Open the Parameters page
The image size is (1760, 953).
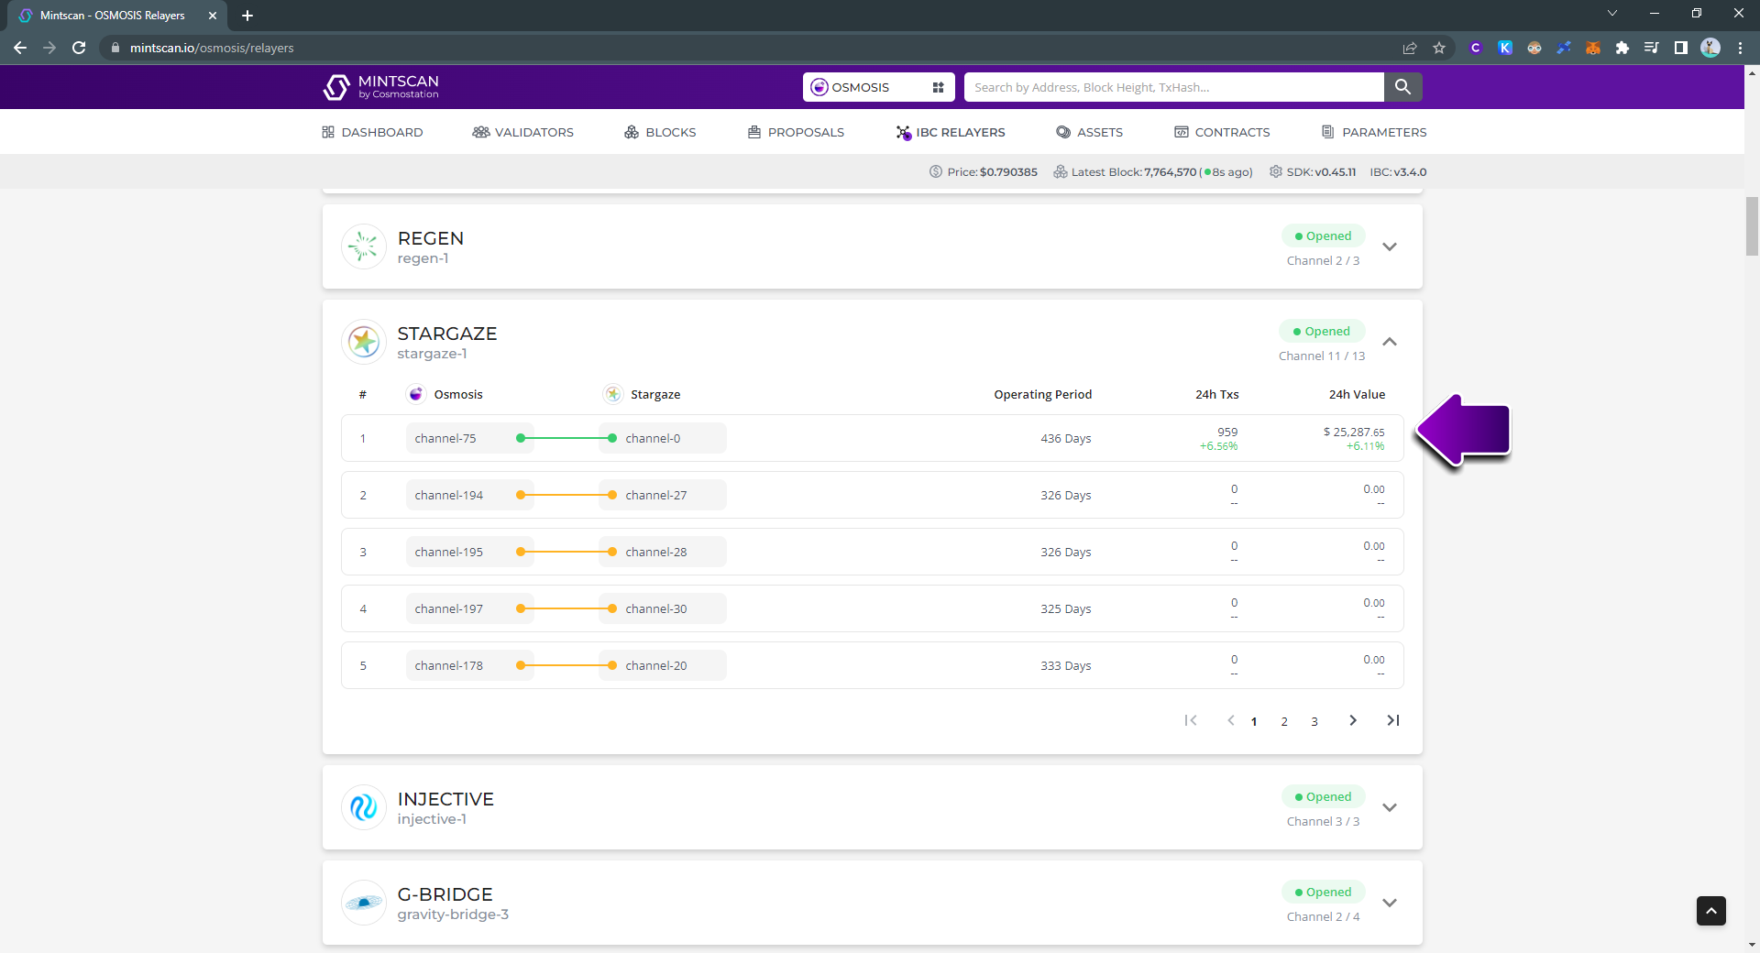tap(1374, 132)
